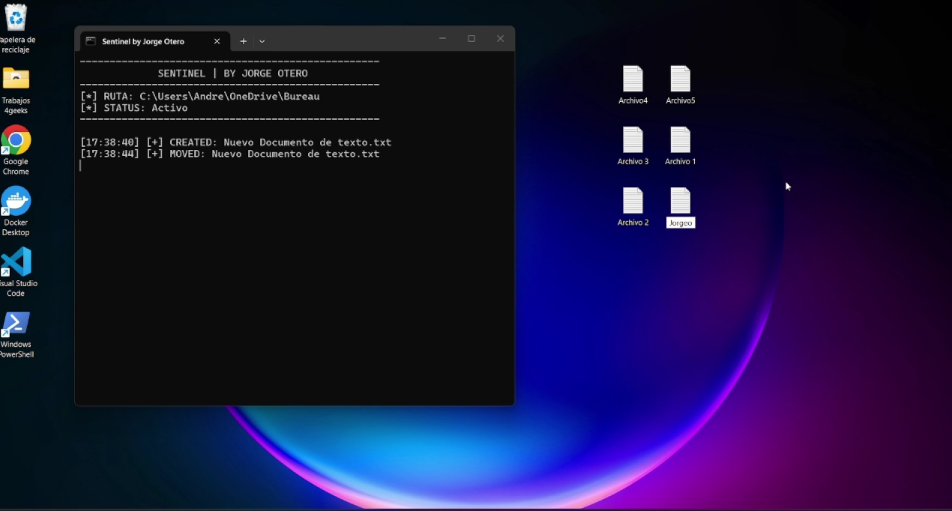Click the STATUS: Activo line
952x511 pixels.
click(x=134, y=108)
